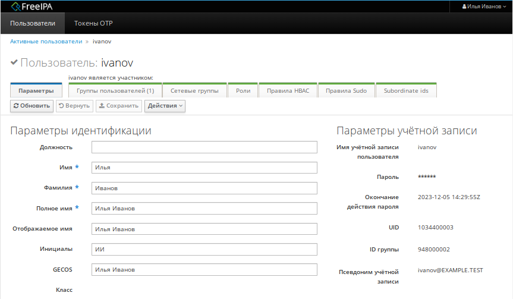
Task: Focus the Фамилия field containing Иванов
Action: [204, 188]
